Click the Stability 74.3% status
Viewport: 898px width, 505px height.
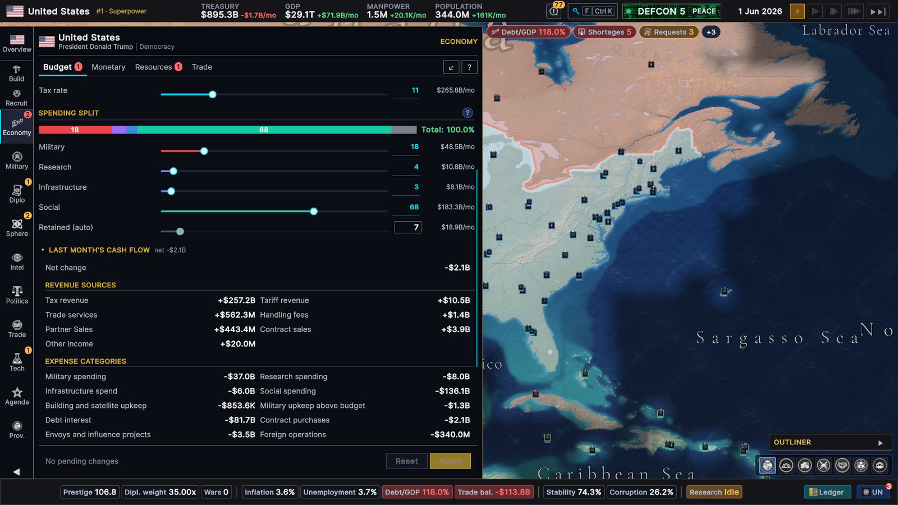pyautogui.click(x=574, y=492)
